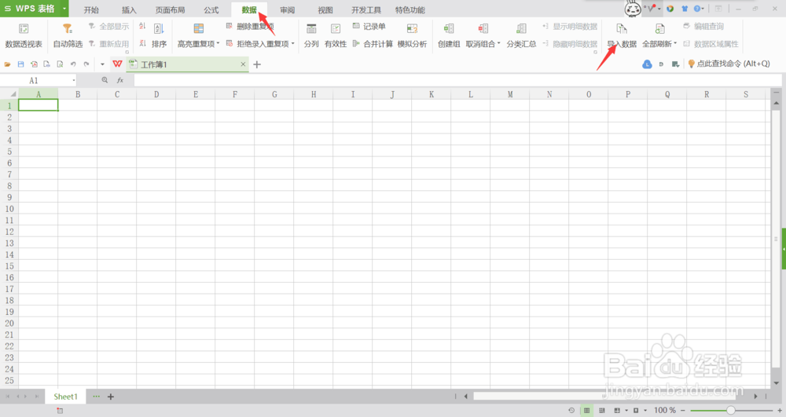Open the 数据透视表 pivot table tool

coord(24,35)
